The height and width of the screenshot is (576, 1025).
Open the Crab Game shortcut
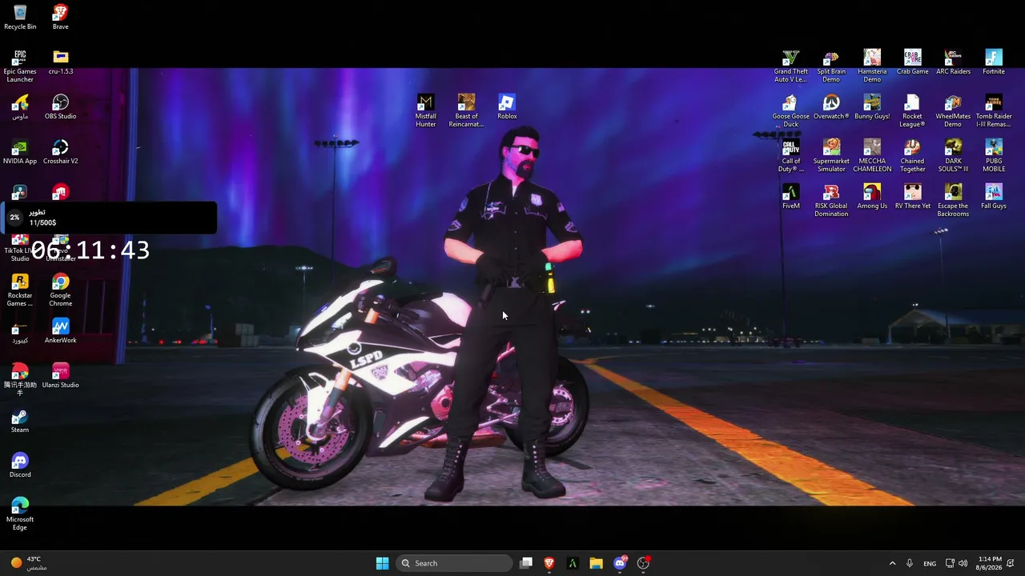(x=912, y=62)
